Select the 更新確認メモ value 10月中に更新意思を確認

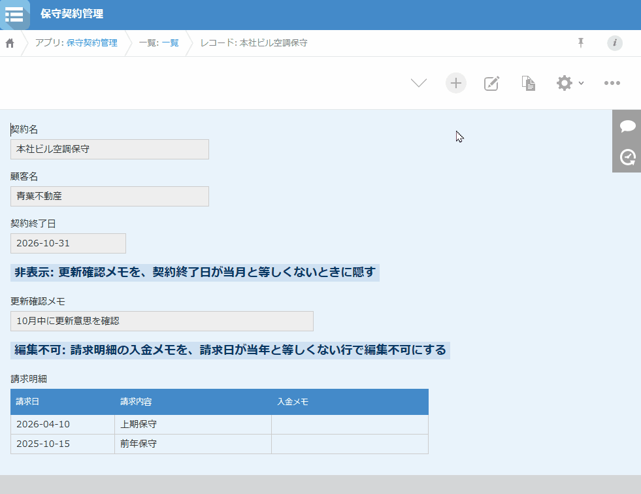(x=162, y=321)
